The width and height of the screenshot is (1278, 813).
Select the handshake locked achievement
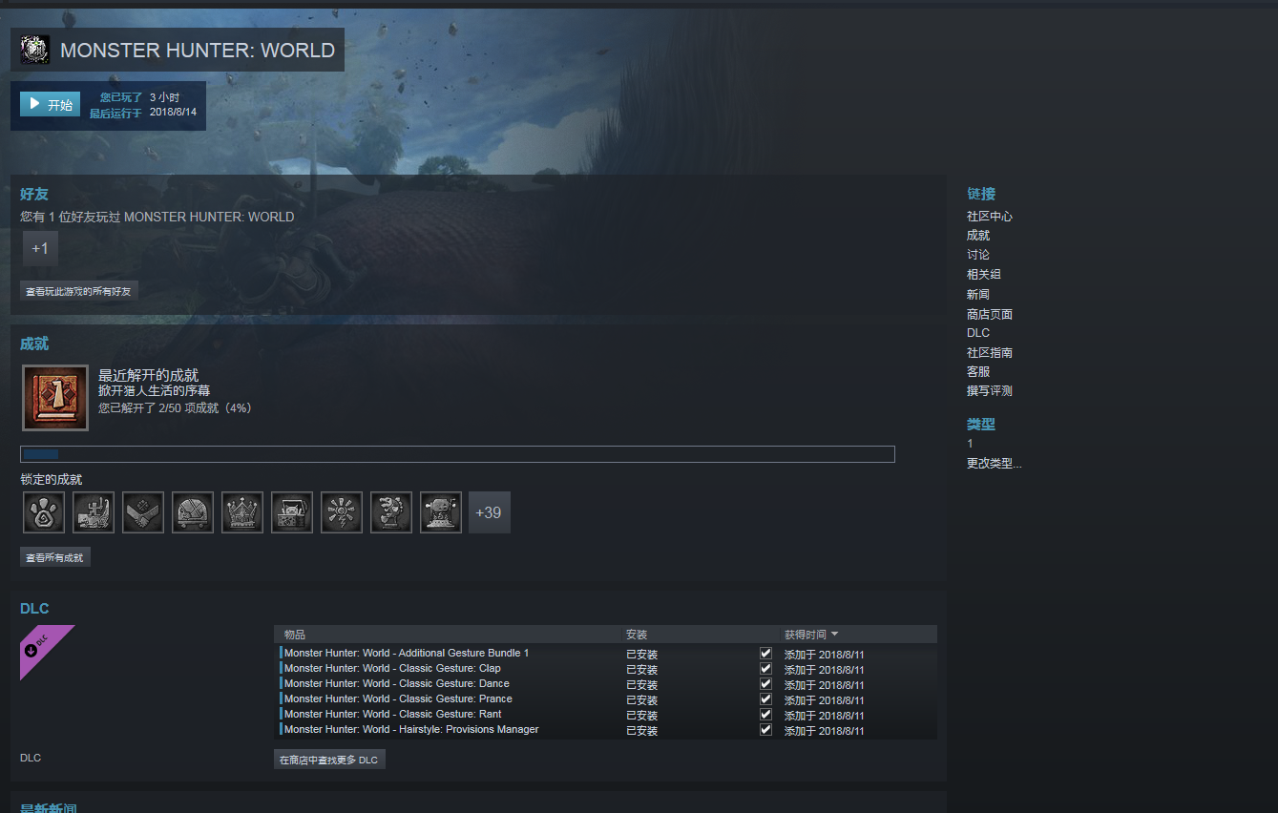143,512
